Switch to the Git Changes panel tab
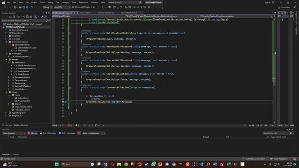 [7, 125]
